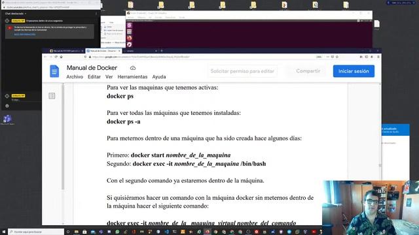Click Solicitar permiso para editar
The image size is (419, 235).
pos(242,71)
